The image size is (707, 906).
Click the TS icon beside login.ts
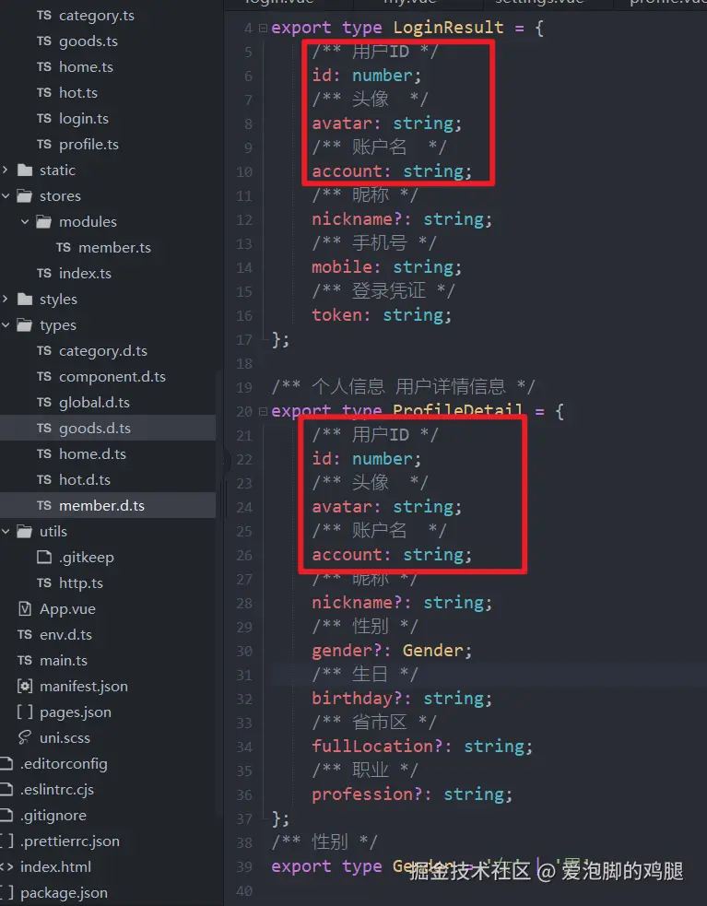click(44, 119)
